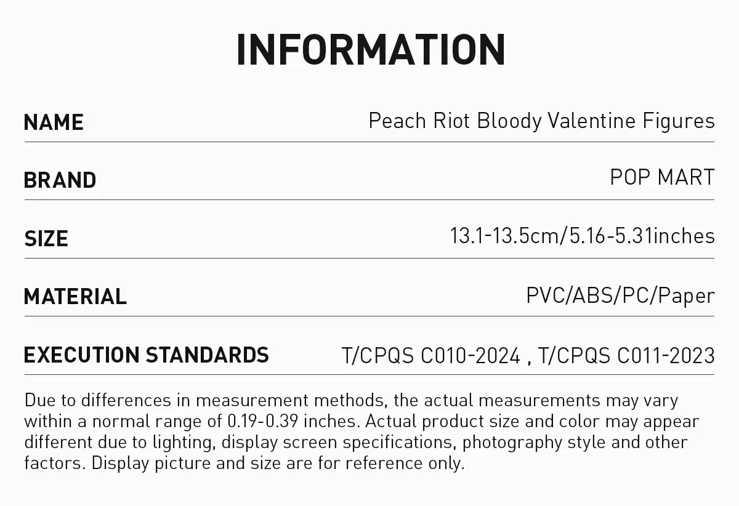
Task: Select the Peach Riot product name text
Action: (x=541, y=121)
